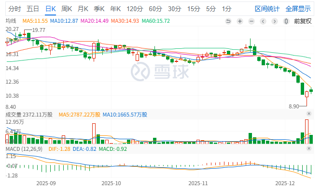Click the 10.38 price axis label

(12, 96)
